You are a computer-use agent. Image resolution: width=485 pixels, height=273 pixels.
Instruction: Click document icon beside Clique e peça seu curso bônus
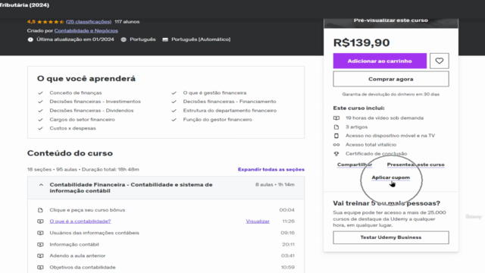coord(40,210)
